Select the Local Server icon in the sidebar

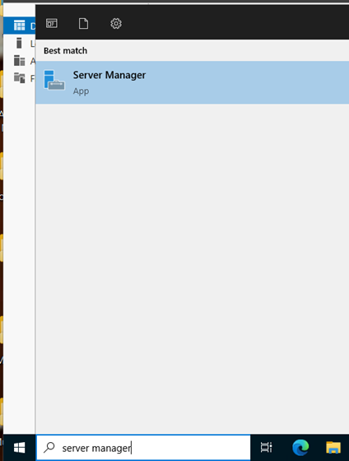point(19,43)
